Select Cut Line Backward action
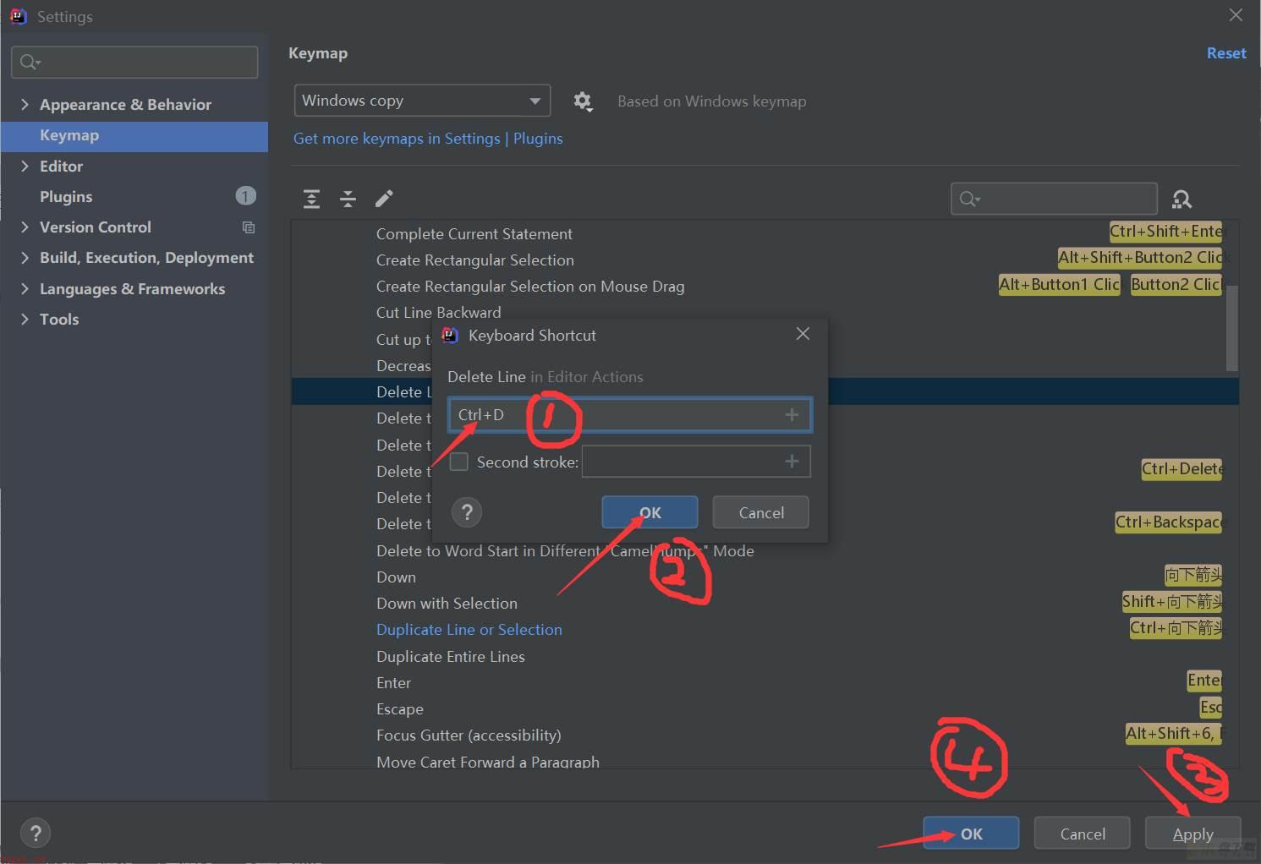Image resolution: width=1261 pixels, height=864 pixels. (438, 313)
